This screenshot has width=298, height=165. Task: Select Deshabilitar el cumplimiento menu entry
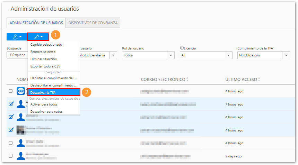(54, 85)
